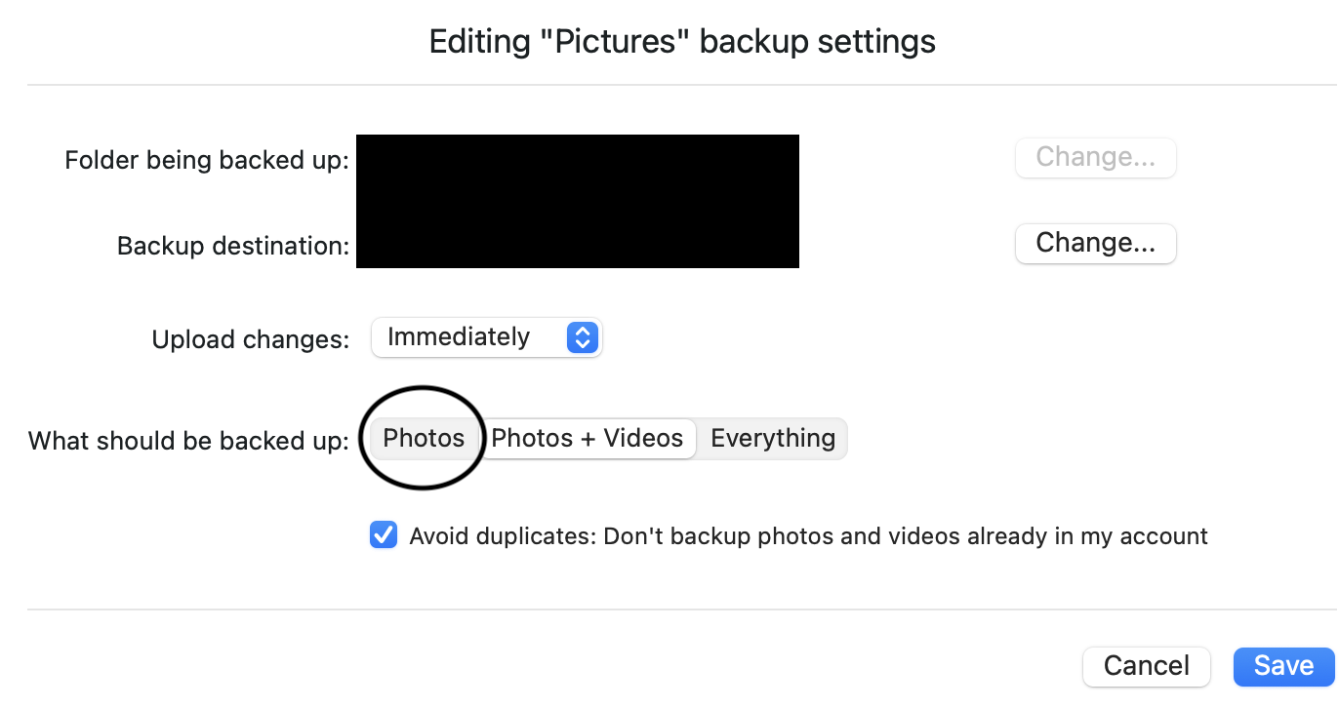The width and height of the screenshot is (1339, 708).
Task: Click the redacted backup destination path
Action: pyautogui.click(x=577, y=242)
